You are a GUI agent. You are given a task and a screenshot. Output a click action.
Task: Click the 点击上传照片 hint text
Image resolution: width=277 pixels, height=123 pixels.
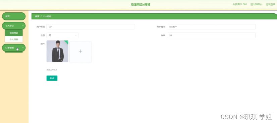tap(52, 70)
